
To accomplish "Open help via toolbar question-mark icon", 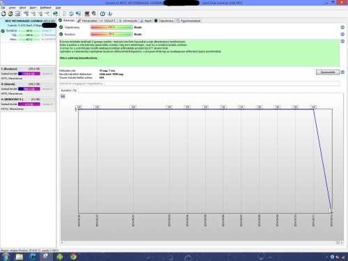I will point(102,14).
